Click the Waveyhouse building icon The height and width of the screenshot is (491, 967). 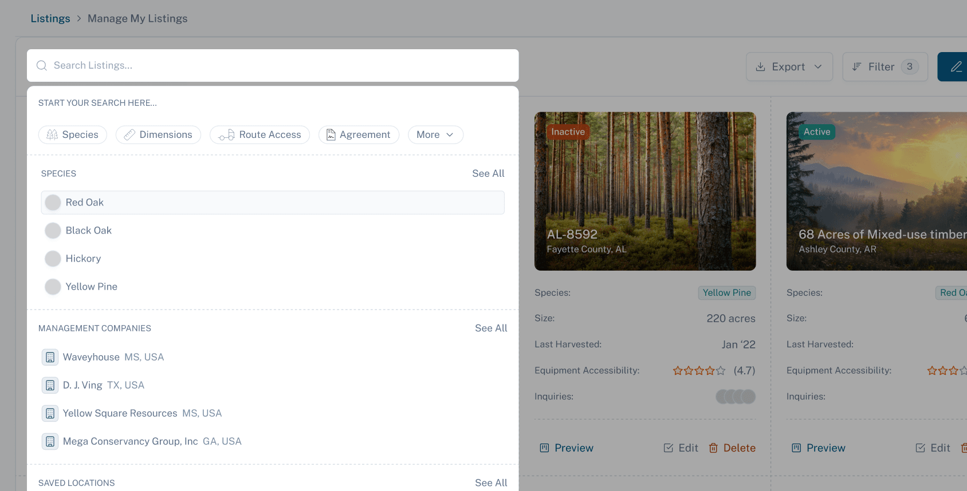pyautogui.click(x=50, y=357)
